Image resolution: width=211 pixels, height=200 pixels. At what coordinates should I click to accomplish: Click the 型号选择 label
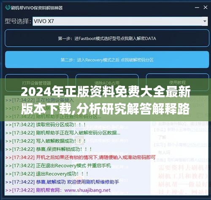pos(18,21)
